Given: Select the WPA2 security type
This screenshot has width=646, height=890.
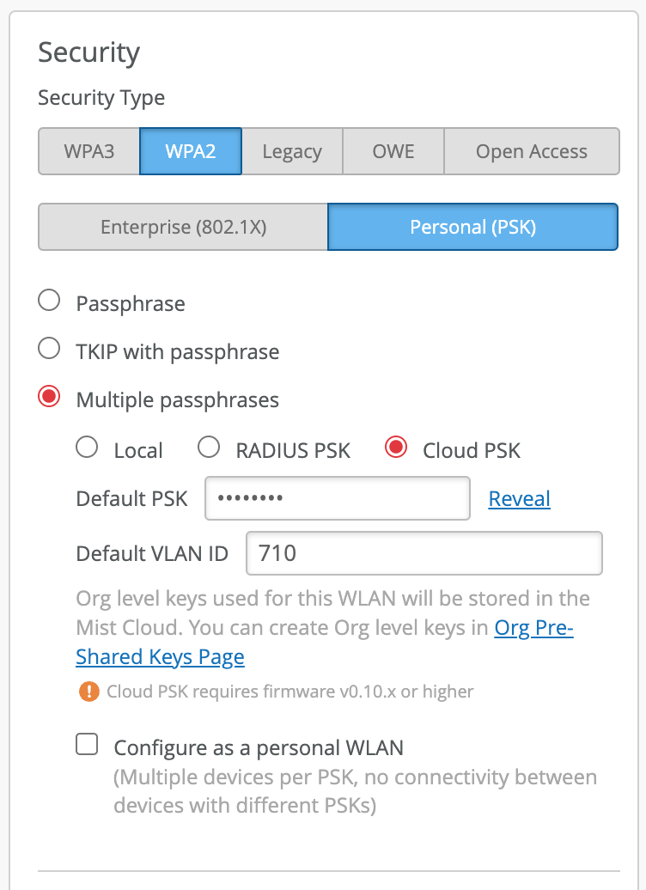Looking at the screenshot, I should coord(191,152).
